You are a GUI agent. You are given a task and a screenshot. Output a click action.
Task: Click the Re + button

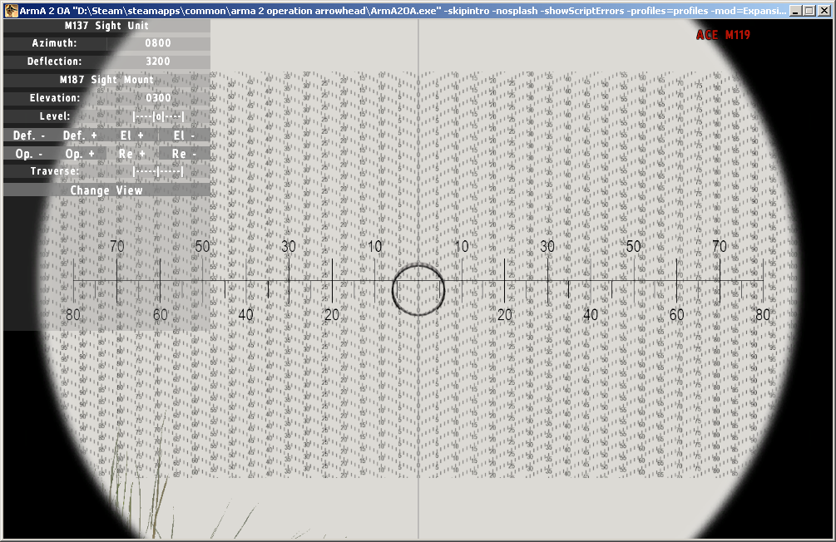(x=131, y=154)
